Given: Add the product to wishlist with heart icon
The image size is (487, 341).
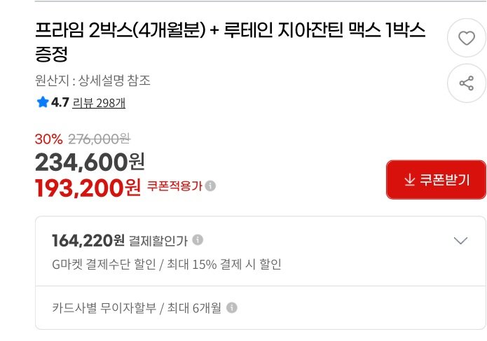Looking at the screenshot, I should [467, 39].
